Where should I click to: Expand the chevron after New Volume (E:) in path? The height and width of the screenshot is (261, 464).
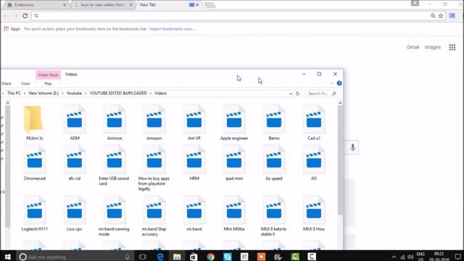pyautogui.click(x=63, y=94)
